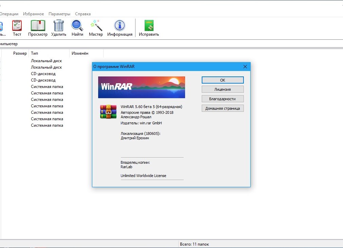Image resolution: width=343 pixels, height=248 pixels.
Task: Click the RarLab owner name
Action: [126, 167]
